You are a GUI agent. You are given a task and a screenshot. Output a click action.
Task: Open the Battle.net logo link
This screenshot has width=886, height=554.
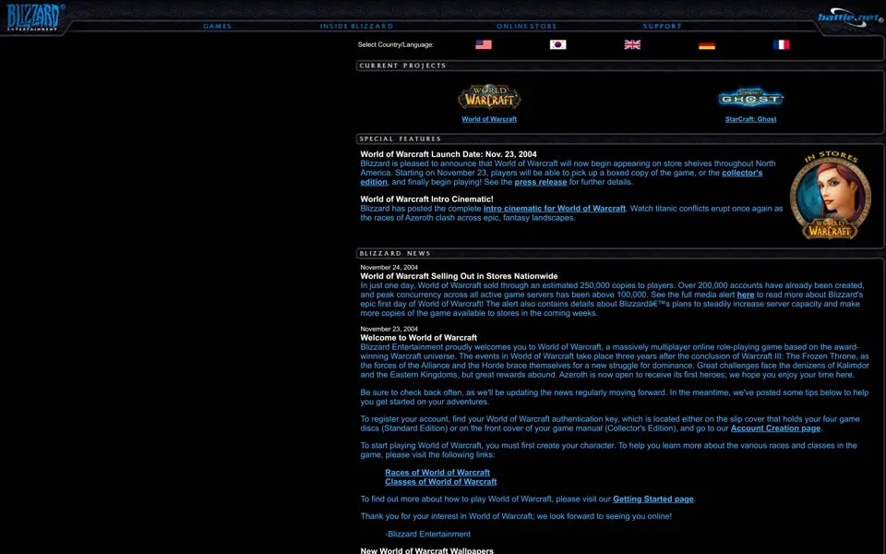pos(849,18)
